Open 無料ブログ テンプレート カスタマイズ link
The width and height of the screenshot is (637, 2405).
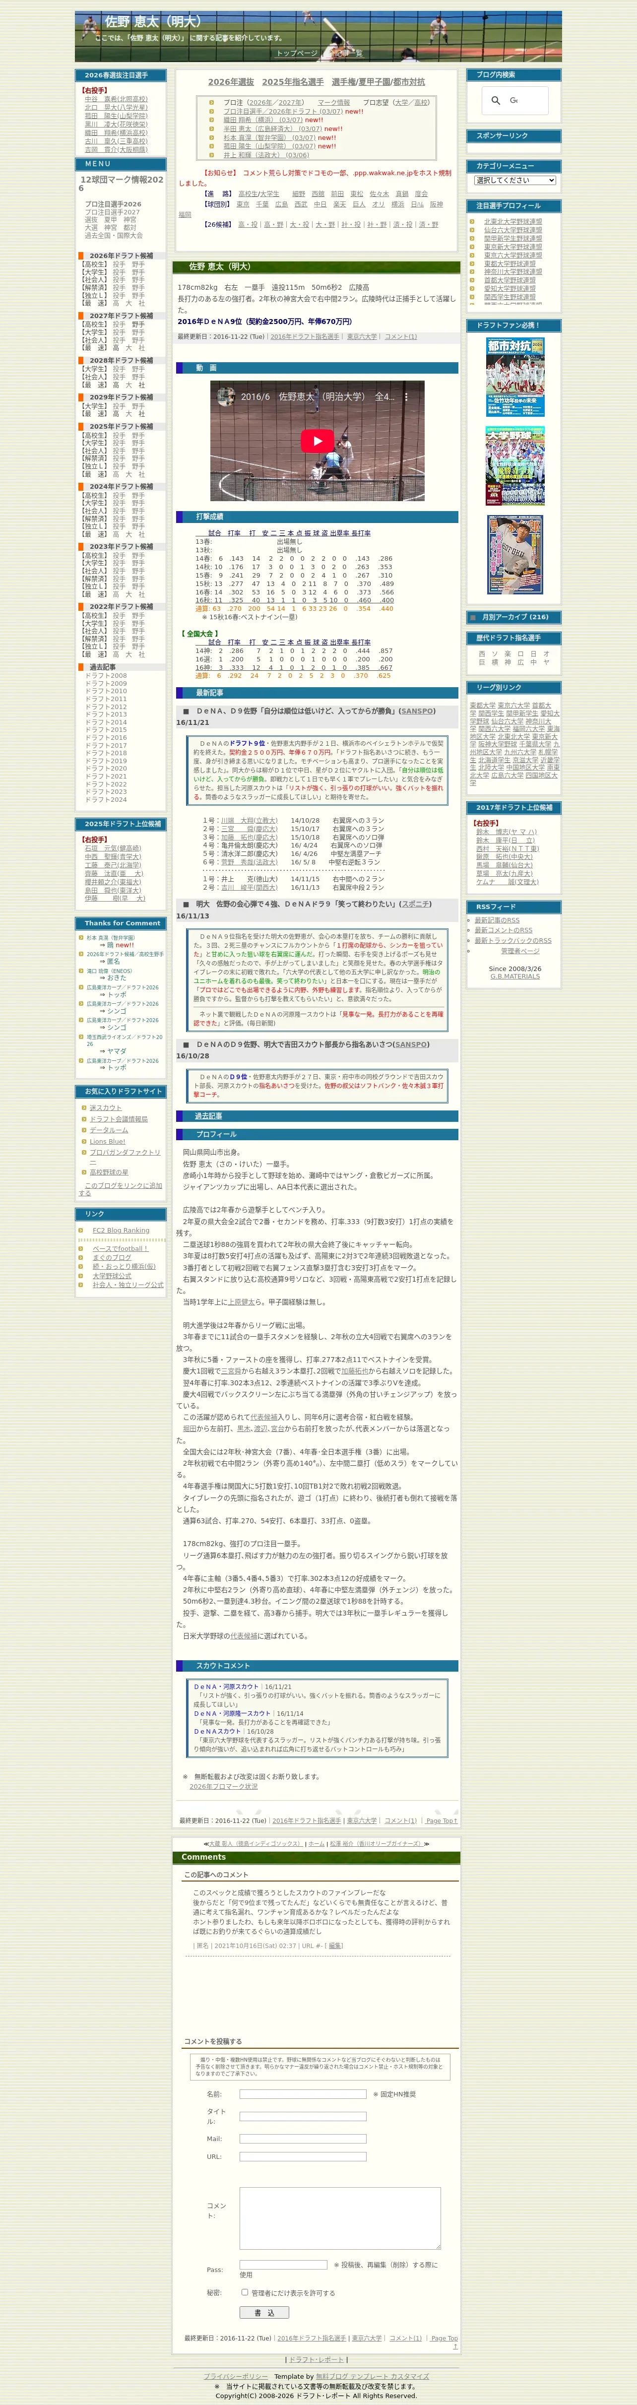(x=373, y=2376)
